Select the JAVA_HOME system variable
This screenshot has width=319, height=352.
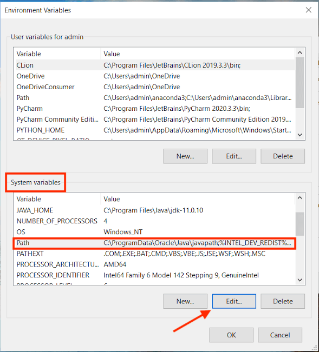(x=155, y=210)
